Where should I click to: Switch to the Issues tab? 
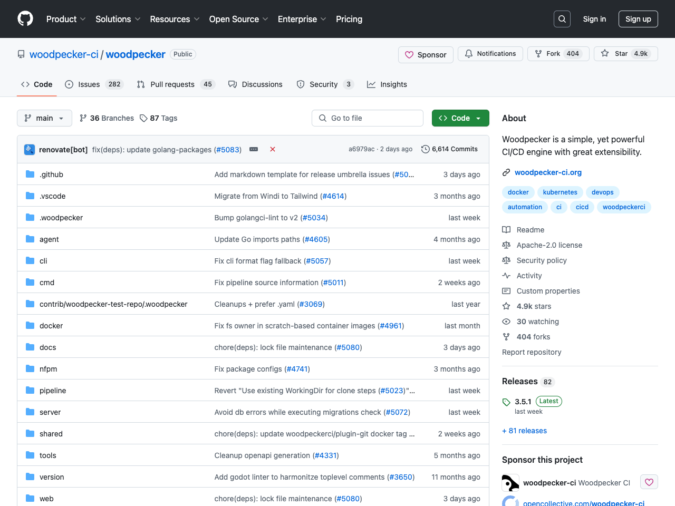[x=93, y=84]
